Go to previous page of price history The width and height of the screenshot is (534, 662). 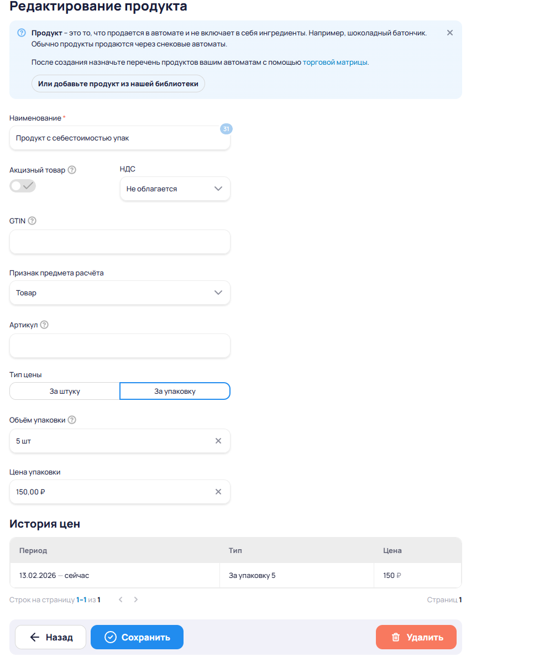pyautogui.click(x=120, y=600)
